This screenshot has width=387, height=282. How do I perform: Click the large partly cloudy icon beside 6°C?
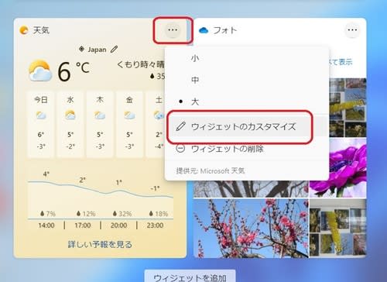(x=40, y=70)
